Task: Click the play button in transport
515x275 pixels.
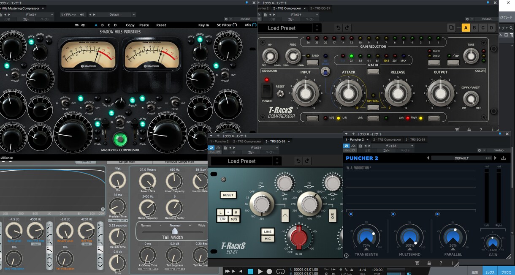Action: point(260,271)
